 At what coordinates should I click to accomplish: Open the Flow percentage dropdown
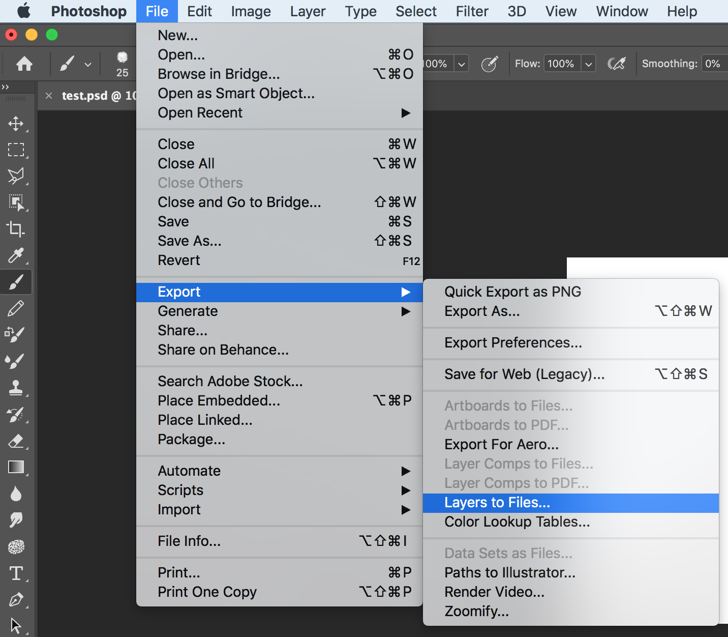pyautogui.click(x=588, y=63)
